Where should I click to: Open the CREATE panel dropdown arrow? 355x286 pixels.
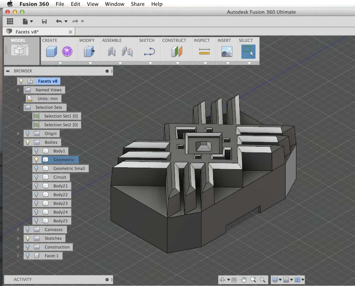coord(60,63)
